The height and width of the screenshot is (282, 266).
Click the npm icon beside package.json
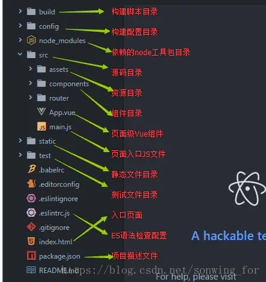(31, 256)
